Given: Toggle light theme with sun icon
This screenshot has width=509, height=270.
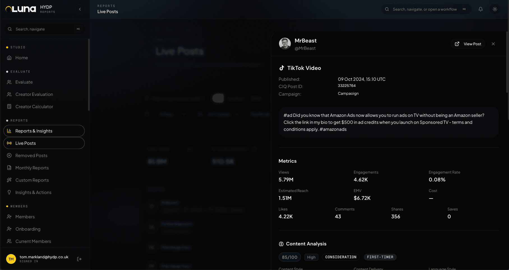Looking at the screenshot, I should tap(495, 9).
